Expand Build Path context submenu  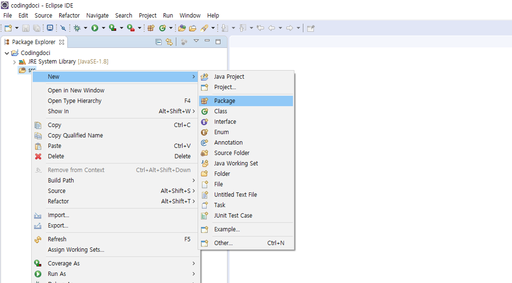tap(115, 181)
